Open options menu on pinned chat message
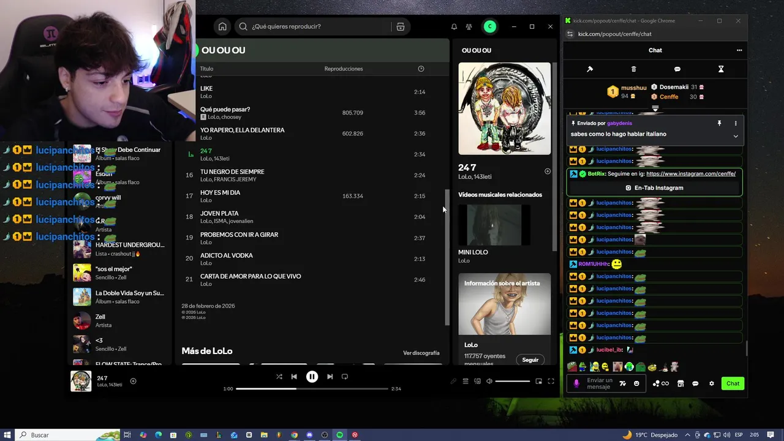The width and height of the screenshot is (784, 441). coord(736,123)
